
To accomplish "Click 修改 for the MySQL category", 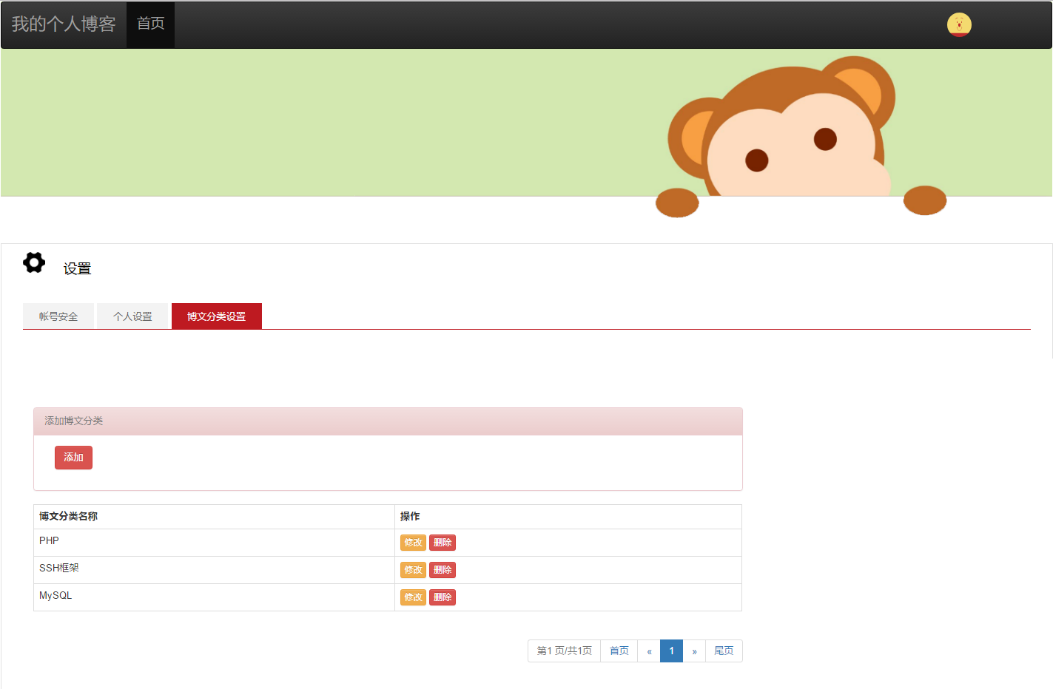I will point(413,597).
